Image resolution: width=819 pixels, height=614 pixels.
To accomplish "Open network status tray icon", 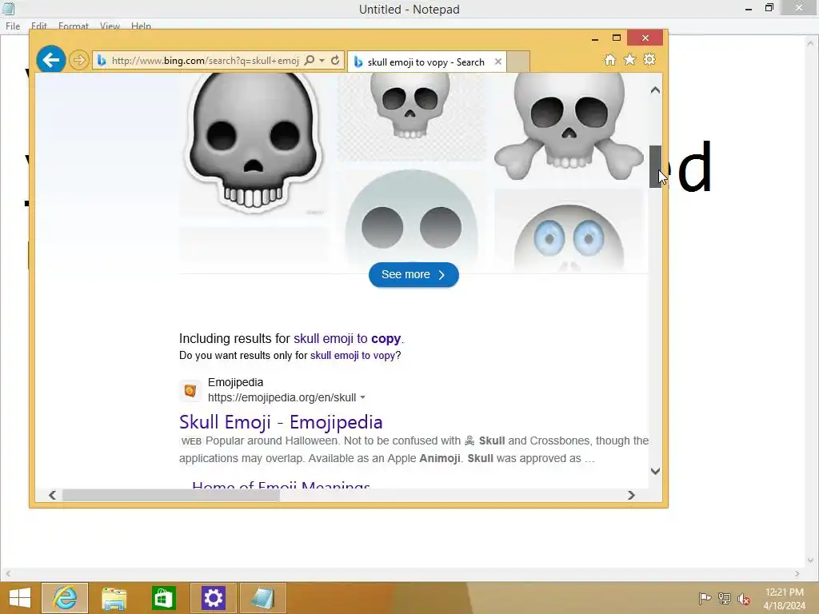I will pyautogui.click(x=725, y=598).
